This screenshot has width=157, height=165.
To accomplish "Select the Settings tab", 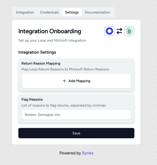I will [x=72, y=12].
